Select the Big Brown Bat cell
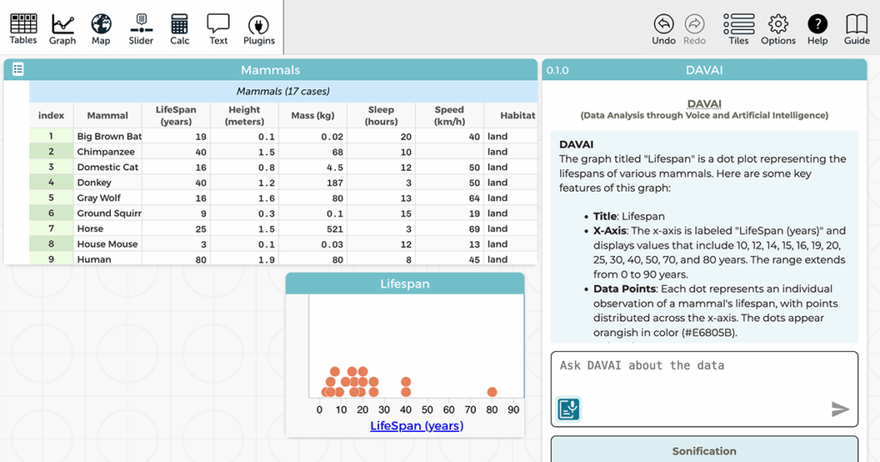This screenshot has height=462, width=880. pyautogui.click(x=107, y=137)
